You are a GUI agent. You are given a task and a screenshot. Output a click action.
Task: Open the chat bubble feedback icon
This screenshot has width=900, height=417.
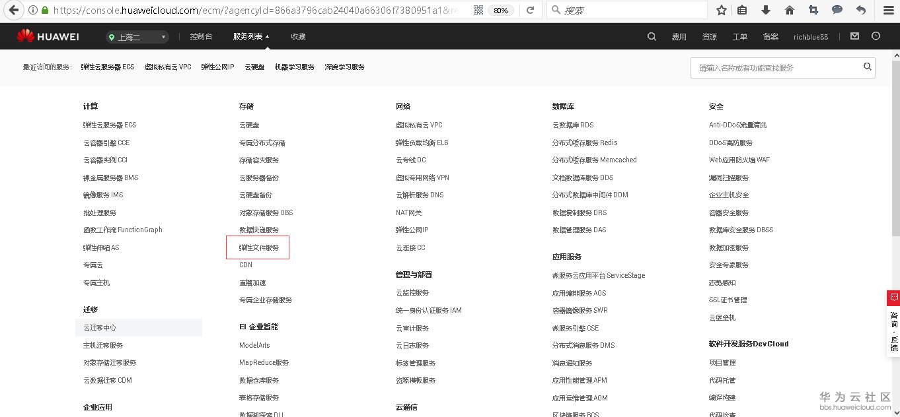click(x=836, y=10)
